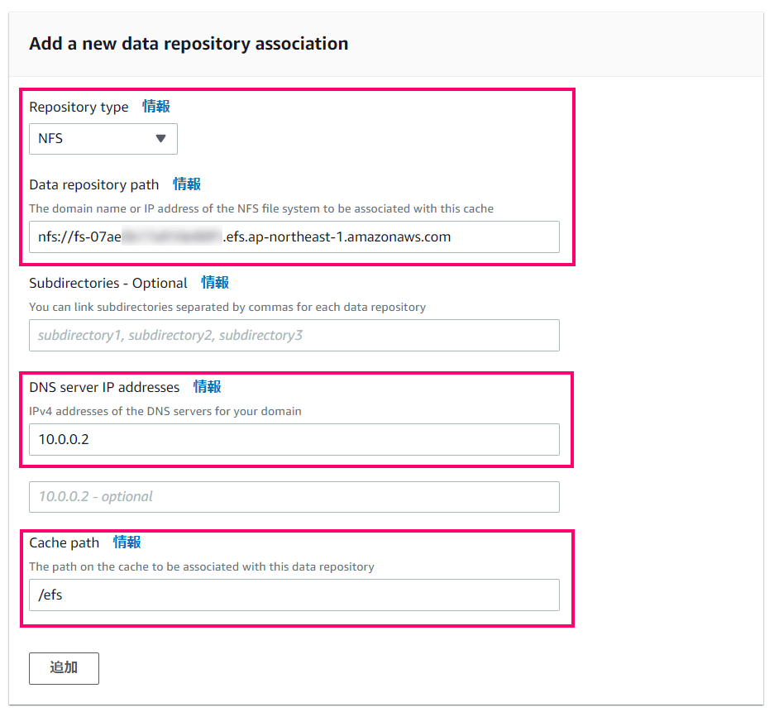Focus the Cache path field containing /efs
The height and width of the screenshot is (712, 774).
point(294,595)
